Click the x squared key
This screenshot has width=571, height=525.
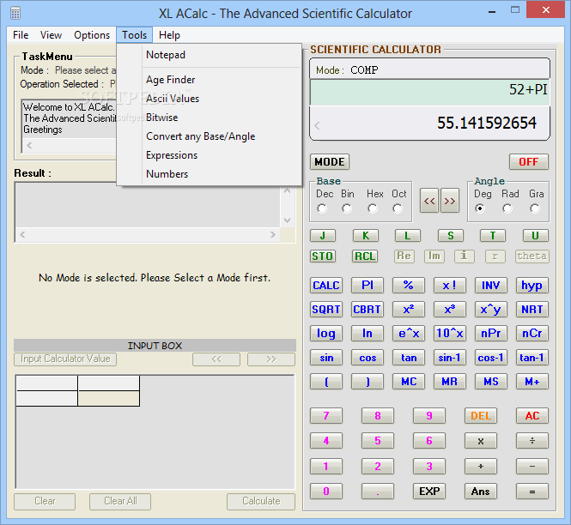tap(409, 309)
